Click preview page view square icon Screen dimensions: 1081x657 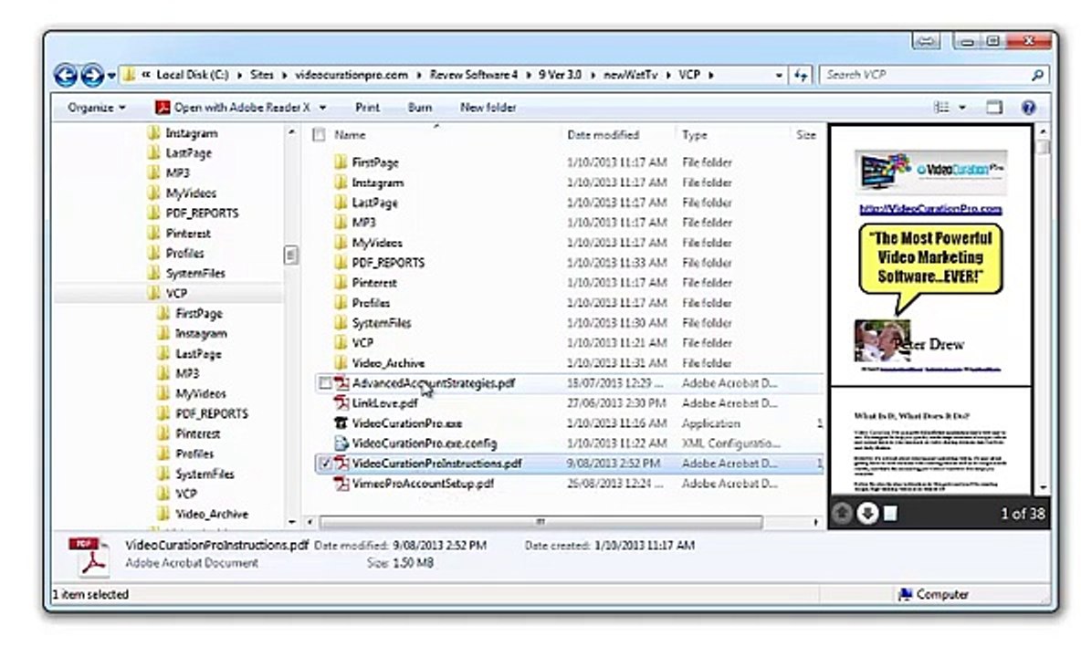click(x=891, y=514)
